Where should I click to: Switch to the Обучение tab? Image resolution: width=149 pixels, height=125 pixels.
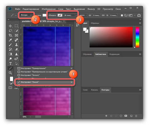point(87,54)
